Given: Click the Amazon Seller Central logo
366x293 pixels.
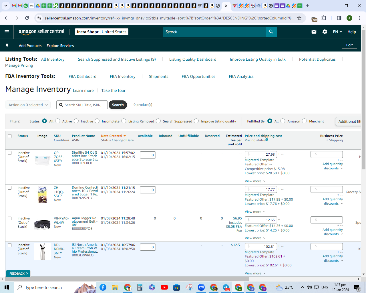Looking at the screenshot, I should coord(41,32).
